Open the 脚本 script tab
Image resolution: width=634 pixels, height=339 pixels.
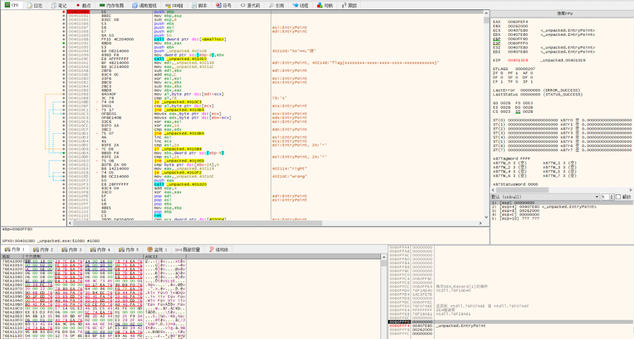(199, 5)
